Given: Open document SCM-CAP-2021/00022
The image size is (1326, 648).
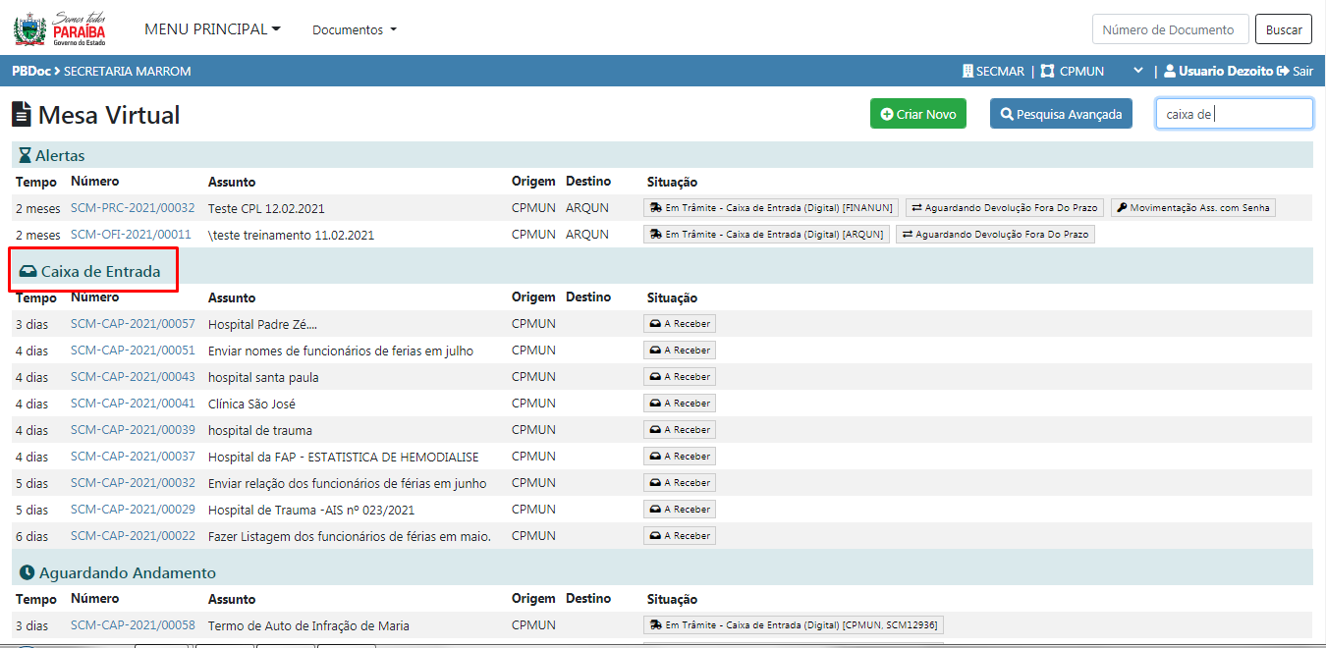Looking at the screenshot, I should click(x=133, y=536).
